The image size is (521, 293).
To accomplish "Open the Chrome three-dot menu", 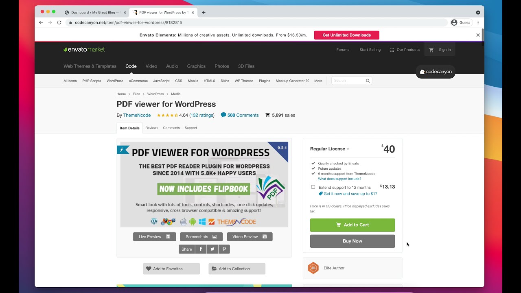I will 478,22.
